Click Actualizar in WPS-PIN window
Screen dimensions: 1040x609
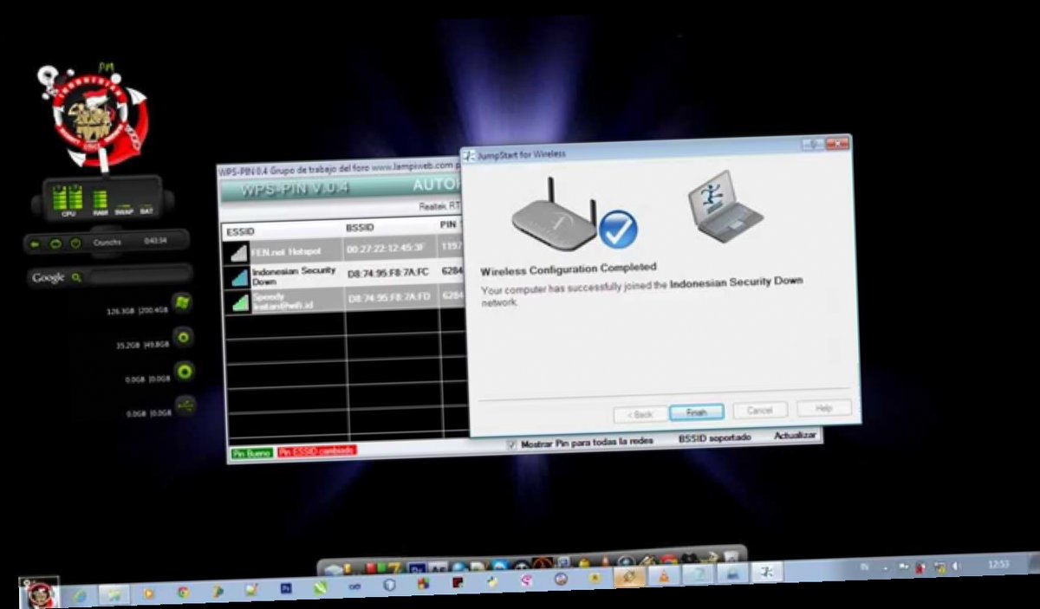click(795, 435)
